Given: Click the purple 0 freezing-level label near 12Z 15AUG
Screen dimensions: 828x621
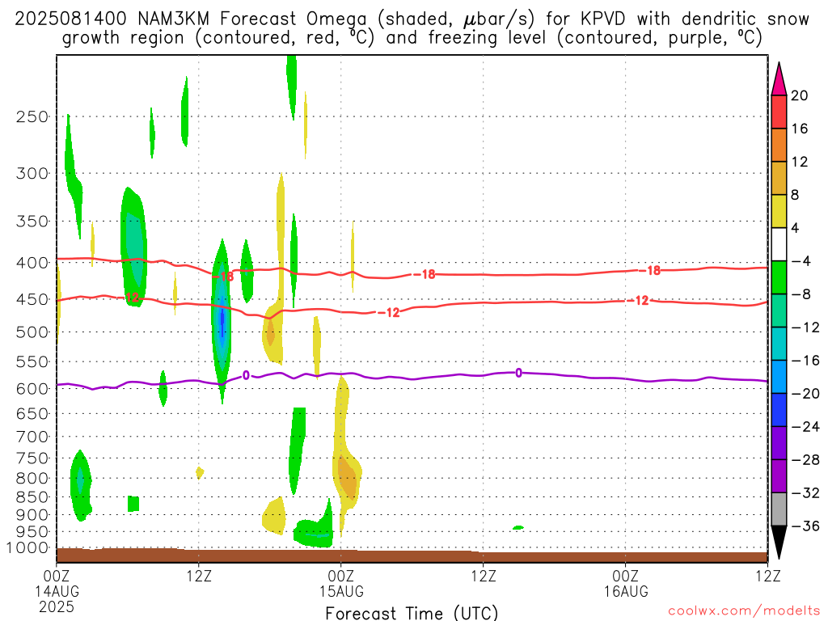Looking at the screenshot, I should point(518,373).
